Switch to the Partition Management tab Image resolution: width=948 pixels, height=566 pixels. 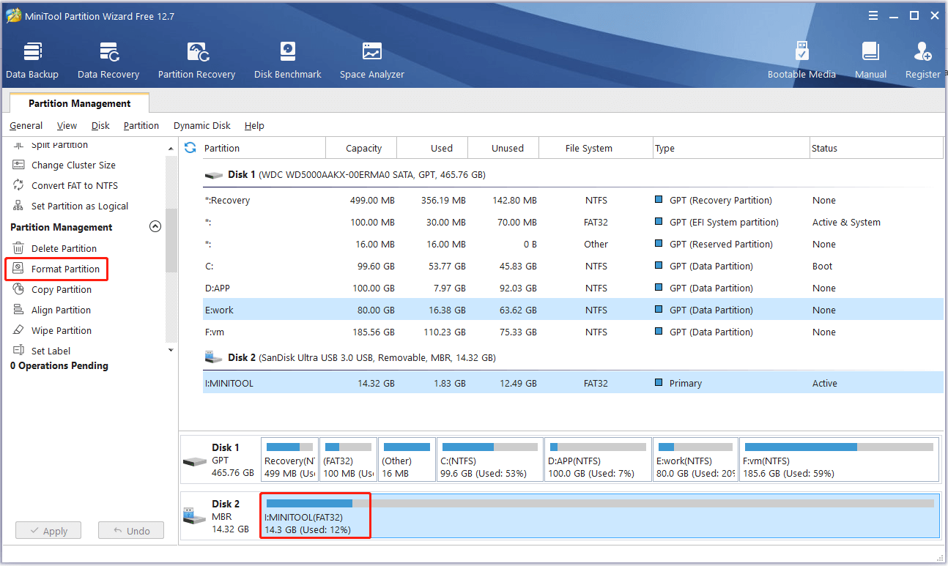80,103
